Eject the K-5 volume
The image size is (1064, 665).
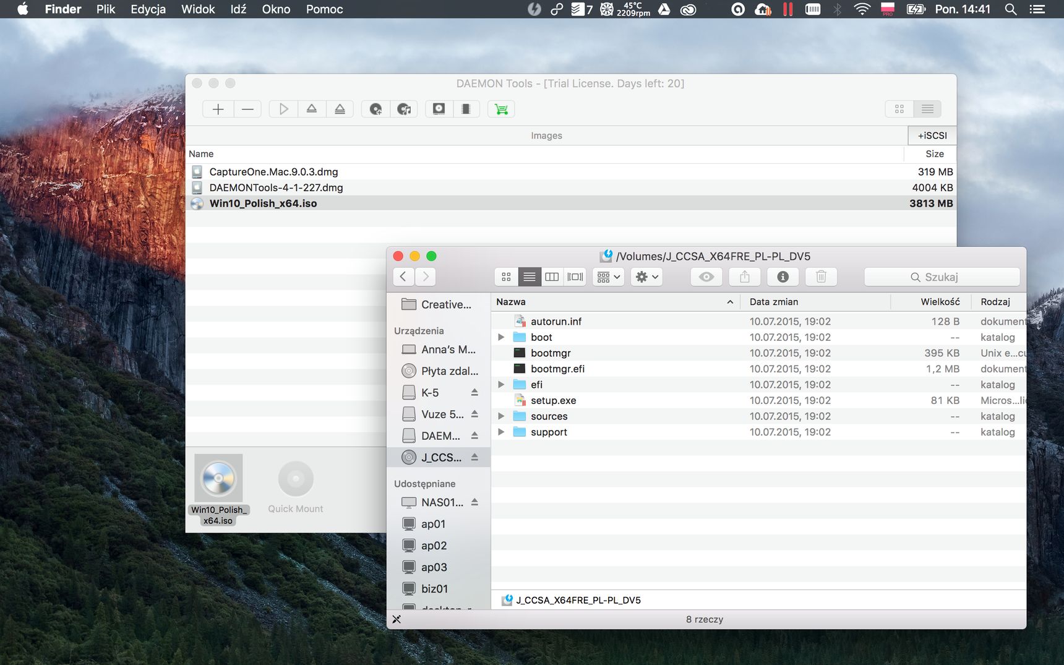click(x=474, y=392)
